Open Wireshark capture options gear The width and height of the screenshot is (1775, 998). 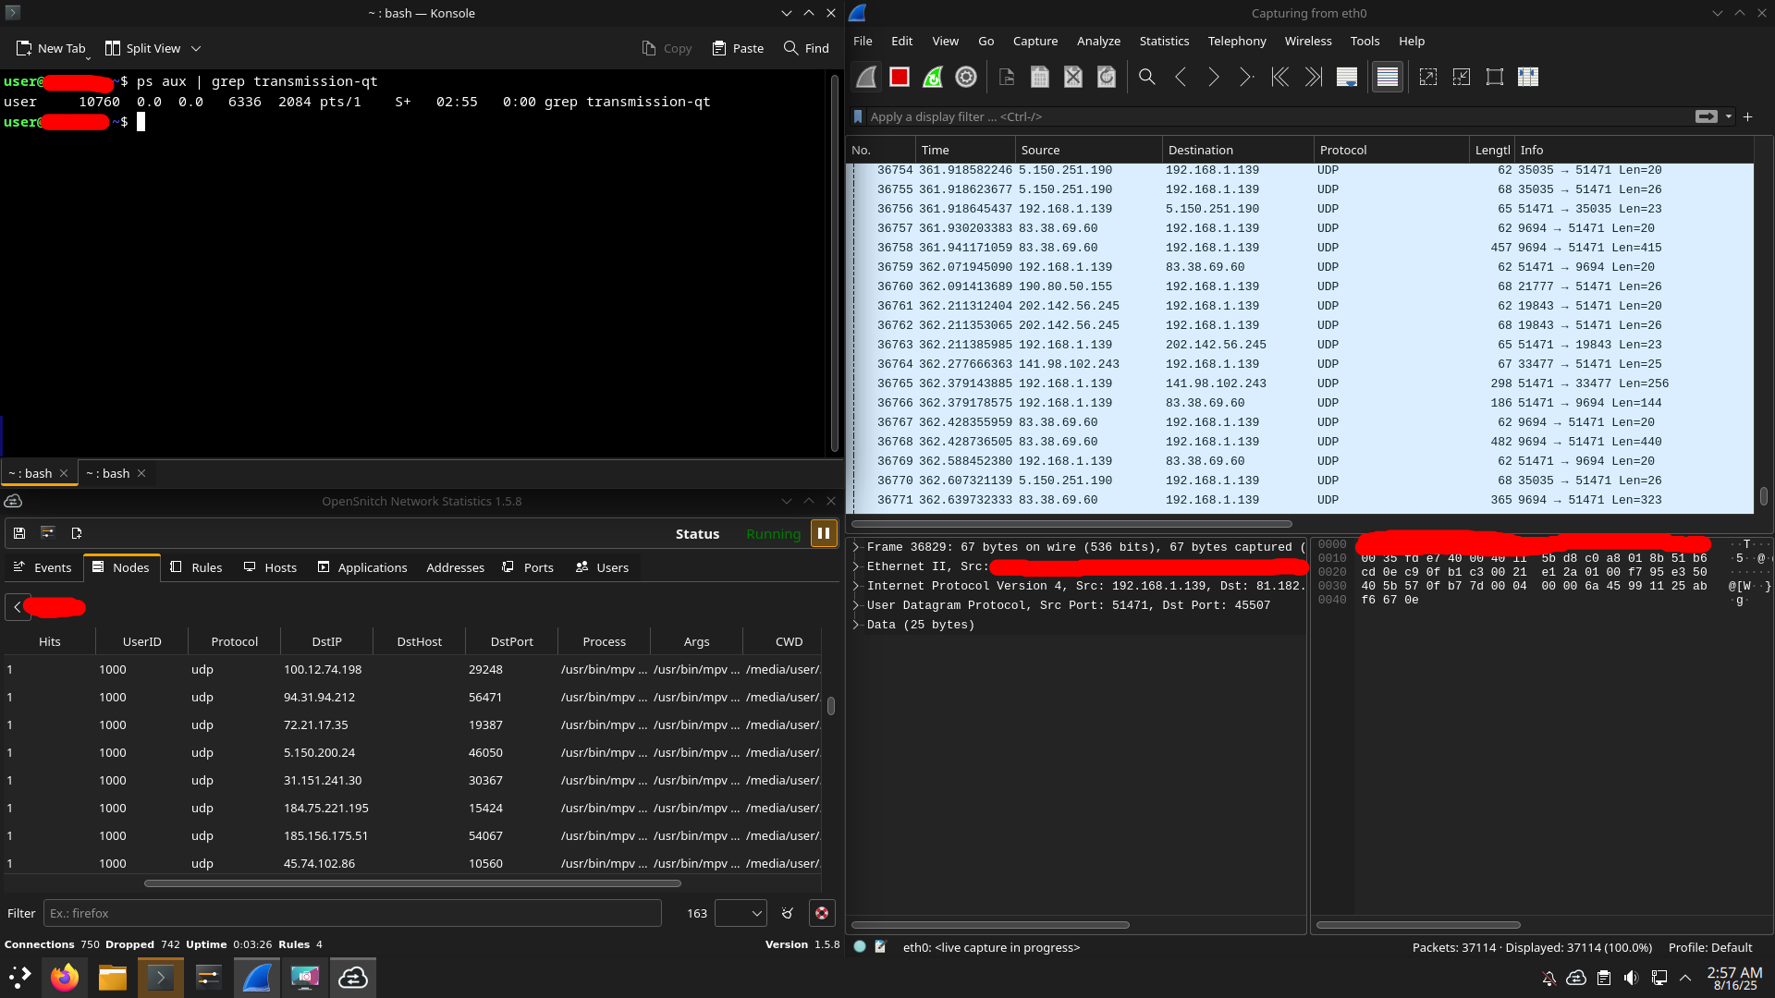[966, 78]
